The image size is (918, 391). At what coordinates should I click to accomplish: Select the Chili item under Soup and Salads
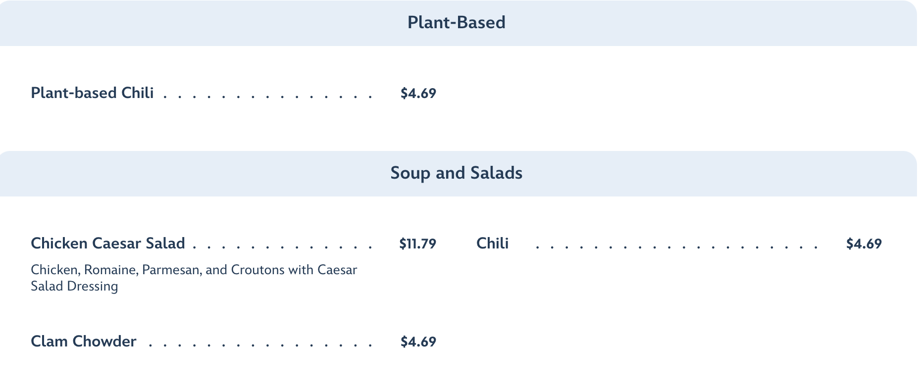point(492,244)
